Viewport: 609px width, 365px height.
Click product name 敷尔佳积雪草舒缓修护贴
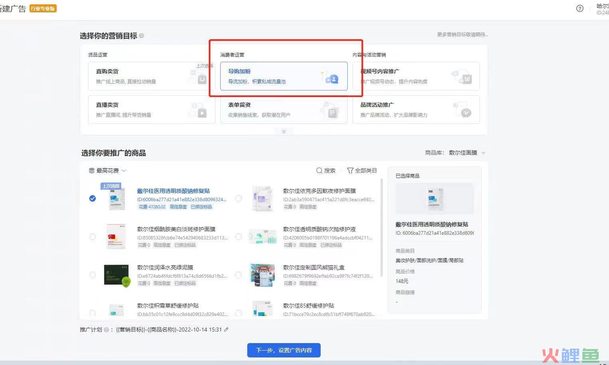[168, 306]
